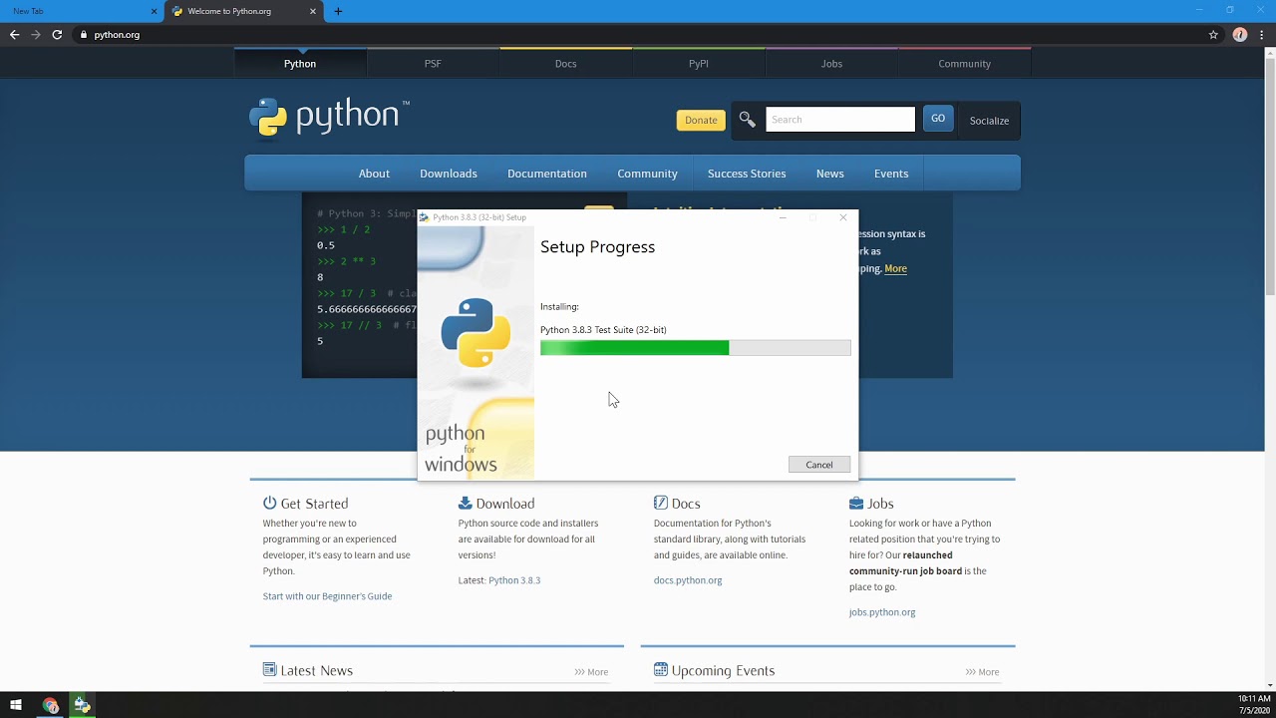Click More next to Upcoming Events
Image resolution: width=1276 pixels, height=718 pixels.
pos(982,672)
